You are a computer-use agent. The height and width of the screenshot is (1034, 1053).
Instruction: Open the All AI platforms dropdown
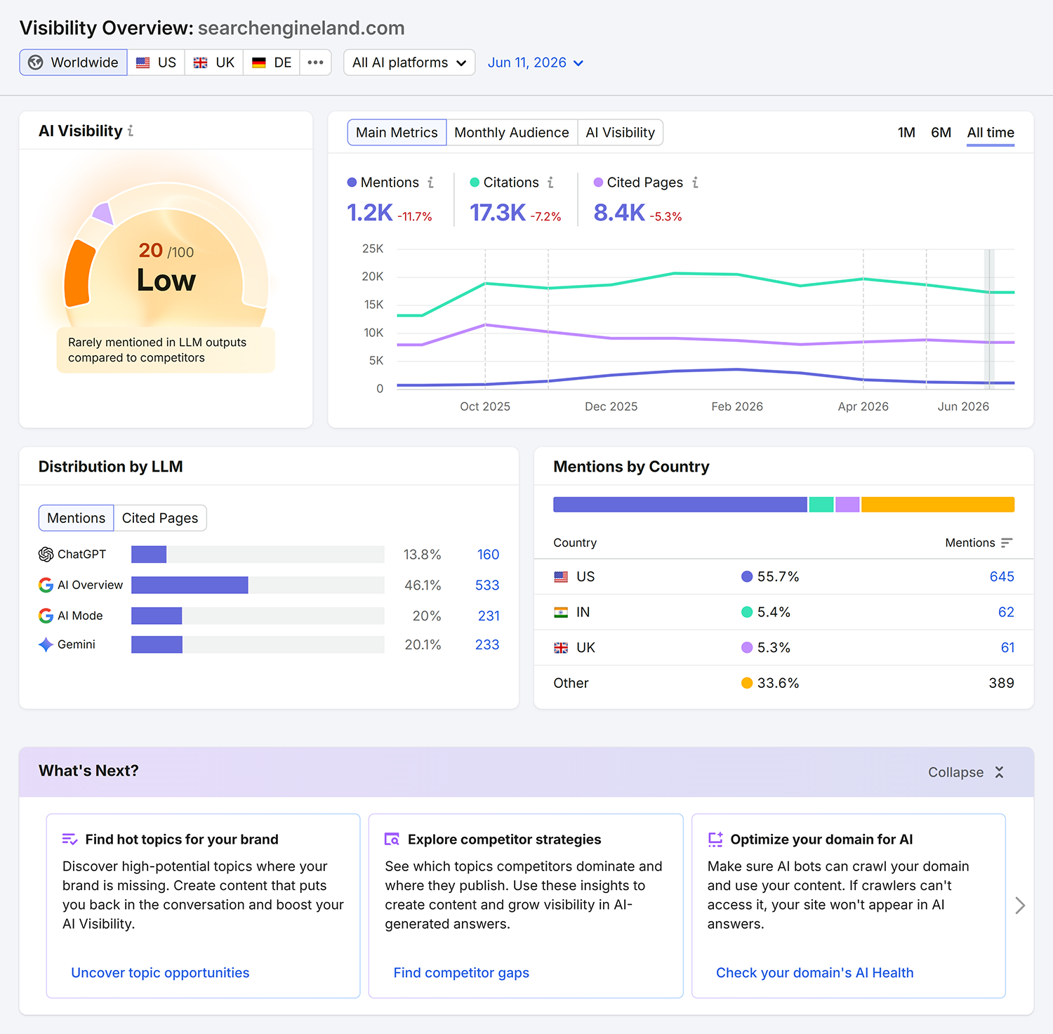click(409, 62)
